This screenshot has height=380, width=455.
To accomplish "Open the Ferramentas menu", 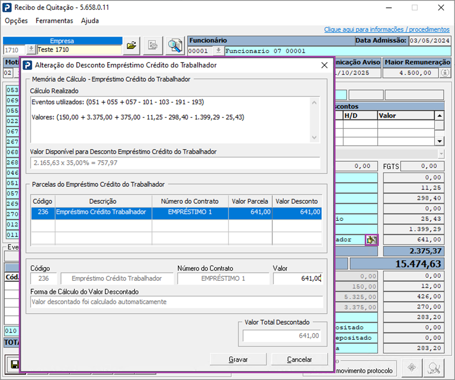I will (x=54, y=21).
